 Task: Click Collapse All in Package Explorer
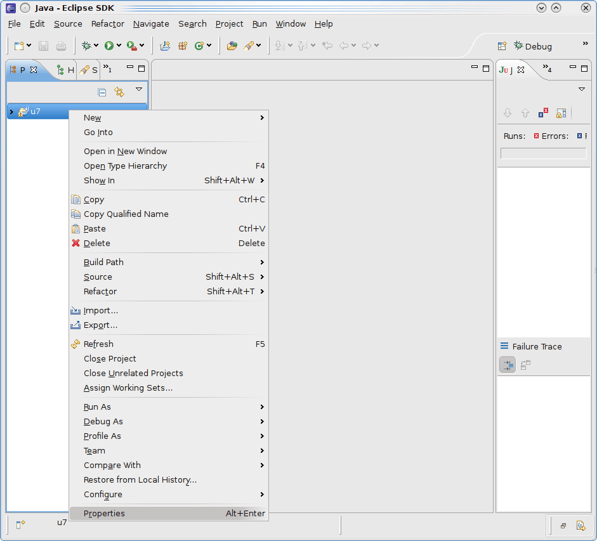[x=102, y=92]
